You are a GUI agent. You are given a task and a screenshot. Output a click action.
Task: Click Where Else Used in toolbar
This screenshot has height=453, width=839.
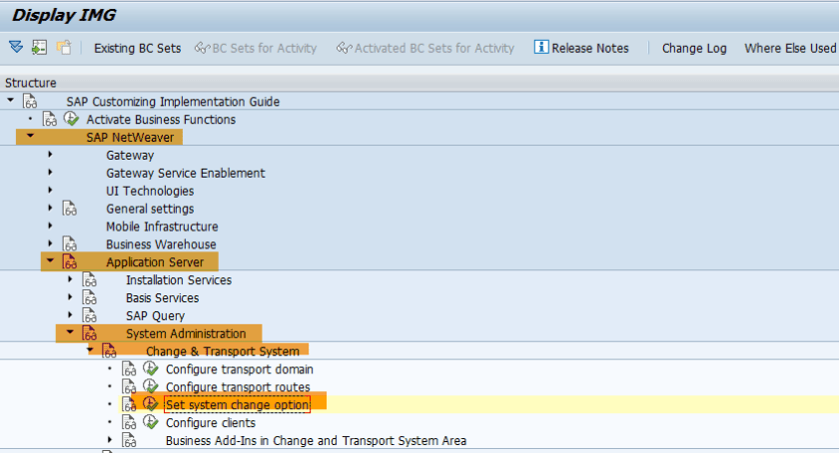pyautogui.click(x=789, y=48)
